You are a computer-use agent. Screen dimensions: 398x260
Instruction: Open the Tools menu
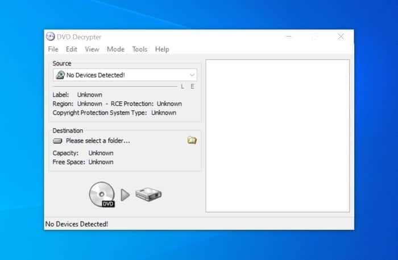point(140,49)
